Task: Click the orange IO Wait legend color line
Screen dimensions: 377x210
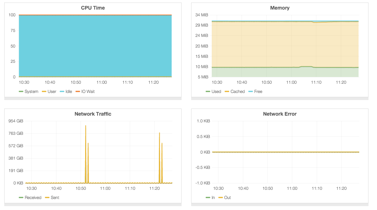Action: pos(78,92)
